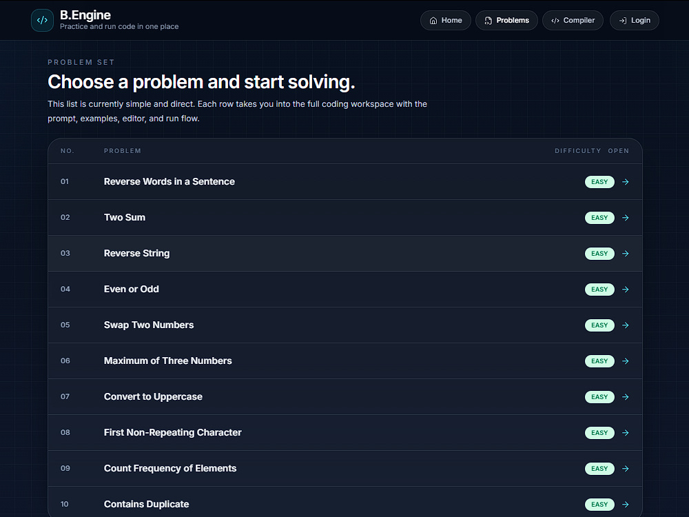Click row number 06
Screen dimensions: 689x517
(x=65, y=361)
